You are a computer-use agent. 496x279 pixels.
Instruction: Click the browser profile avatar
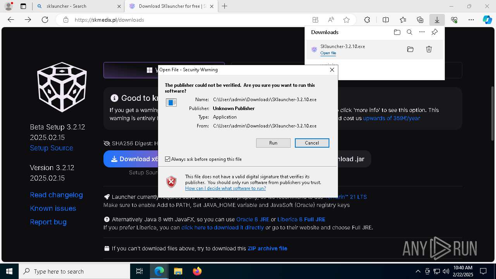point(9,6)
